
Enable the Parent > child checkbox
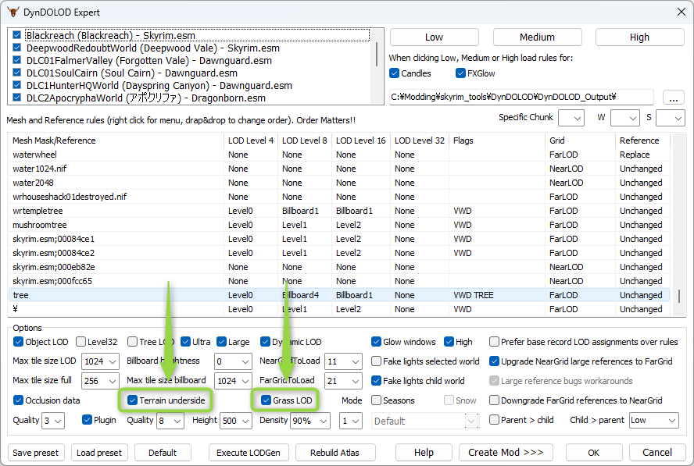[x=494, y=420]
